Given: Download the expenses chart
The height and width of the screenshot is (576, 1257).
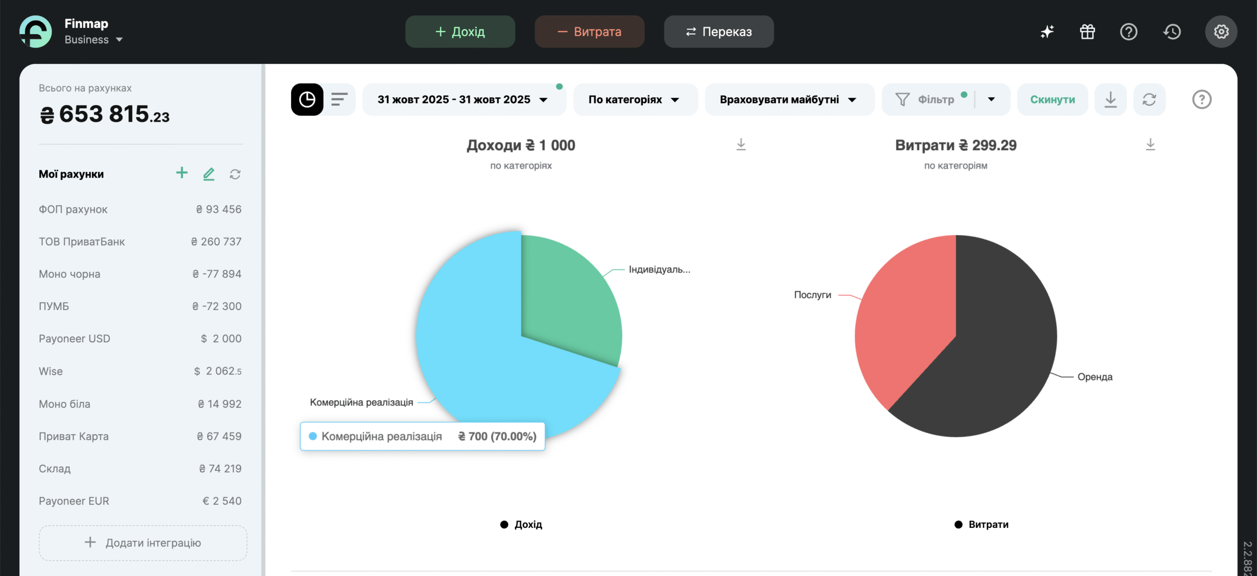Looking at the screenshot, I should click(1150, 145).
